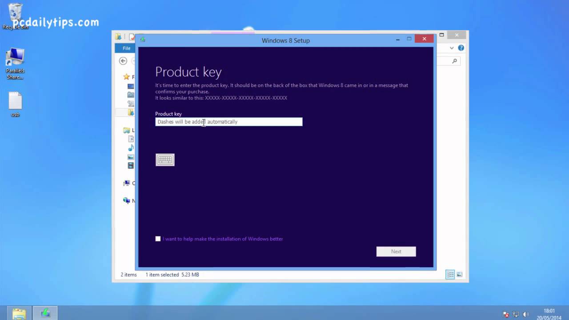Open the on-screen keyboard button
This screenshot has width=569, height=320.
click(x=165, y=160)
